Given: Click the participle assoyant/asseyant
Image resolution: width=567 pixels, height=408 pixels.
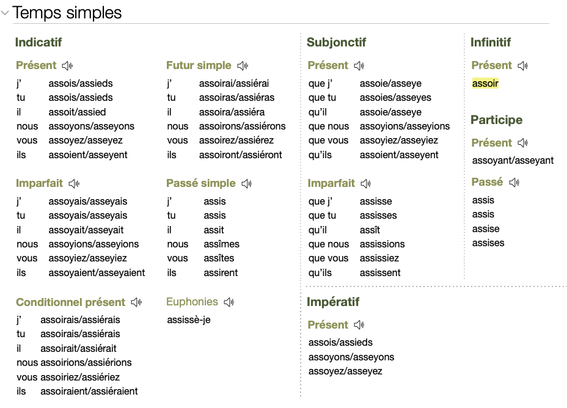Looking at the screenshot, I should pos(513,161).
